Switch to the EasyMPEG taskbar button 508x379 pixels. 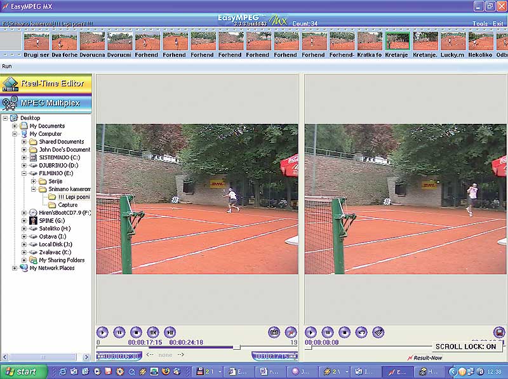[398, 371]
